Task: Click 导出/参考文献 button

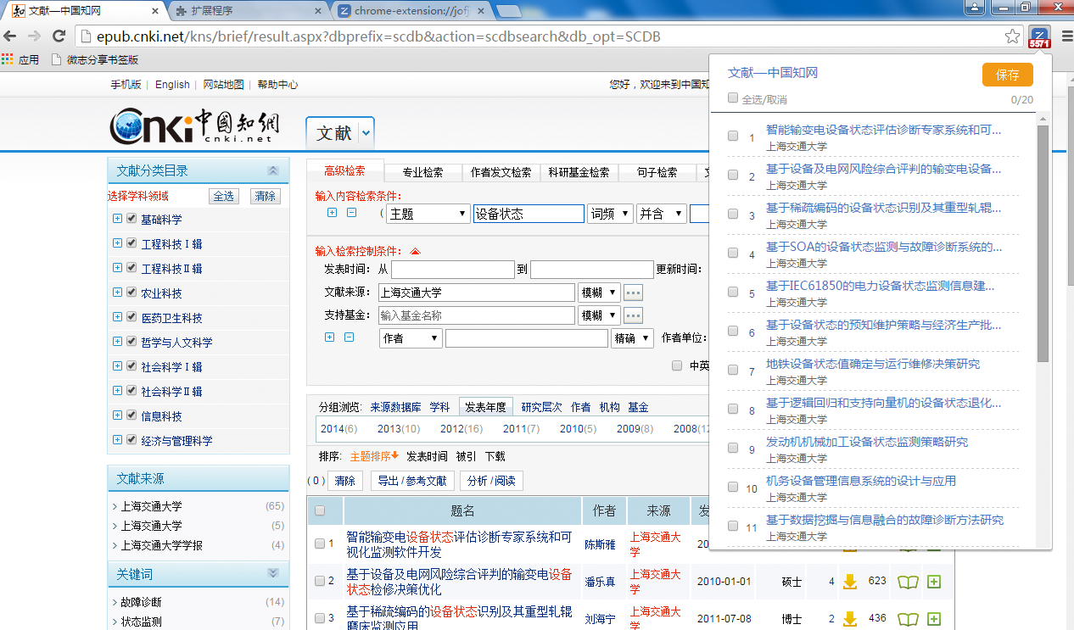Action: pos(412,481)
